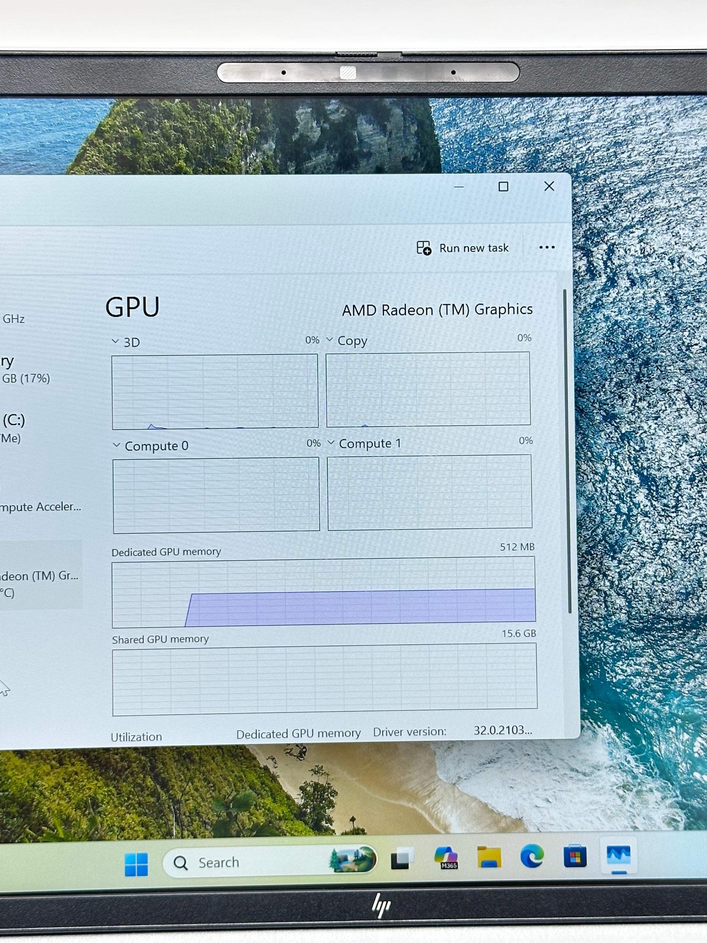Click the Utilization label
The image size is (707, 943).
[x=136, y=737]
